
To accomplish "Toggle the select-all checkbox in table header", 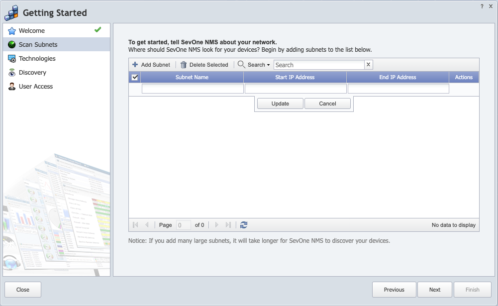I will (x=135, y=77).
